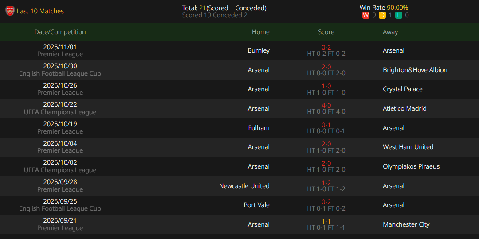Viewport: 479px width, 239px height.
Task: Open the Atletico Madrid team link
Action: [x=404, y=108]
